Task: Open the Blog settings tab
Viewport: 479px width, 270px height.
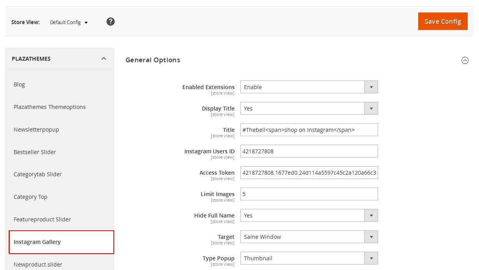Action: (19, 84)
